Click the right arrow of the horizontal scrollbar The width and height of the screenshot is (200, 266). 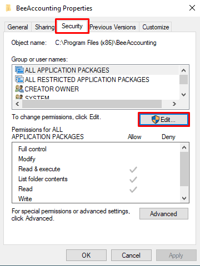tap(174, 104)
